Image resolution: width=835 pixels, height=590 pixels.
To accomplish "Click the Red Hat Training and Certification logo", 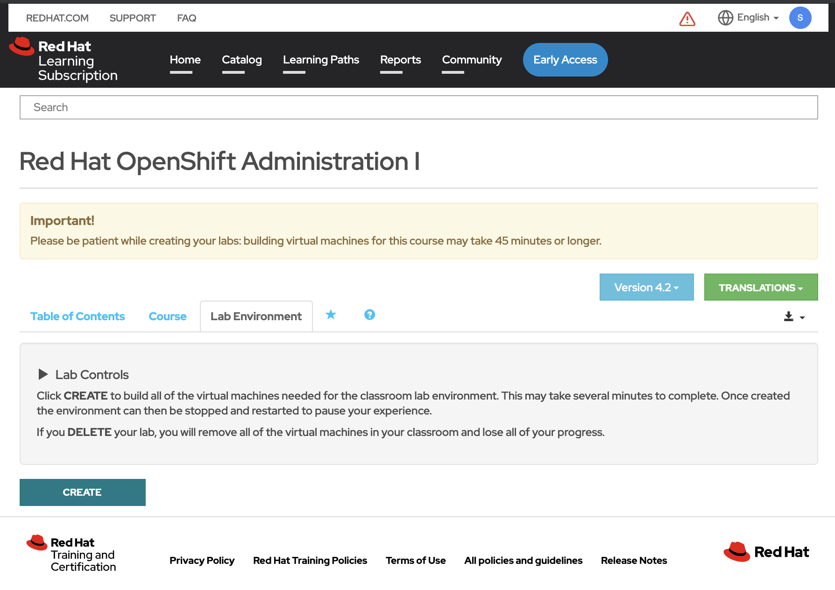I will tap(71, 552).
